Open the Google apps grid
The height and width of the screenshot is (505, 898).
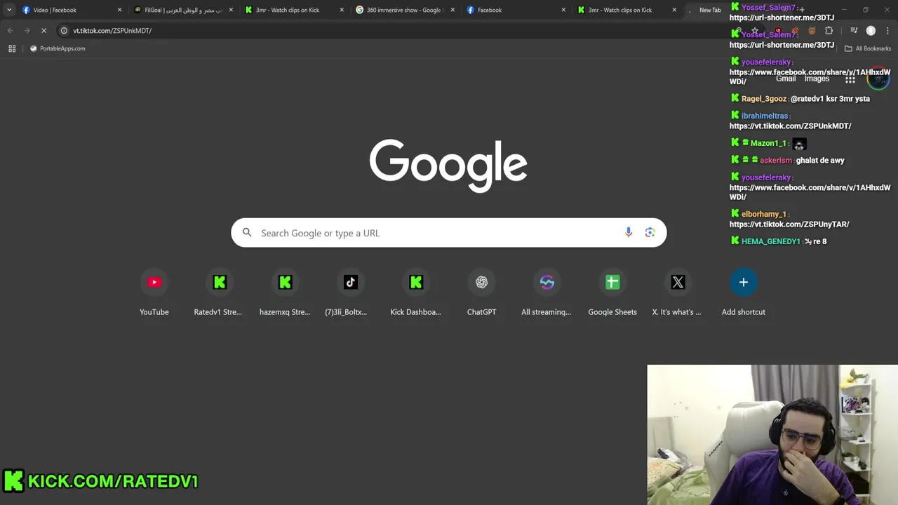tap(850, 79)
